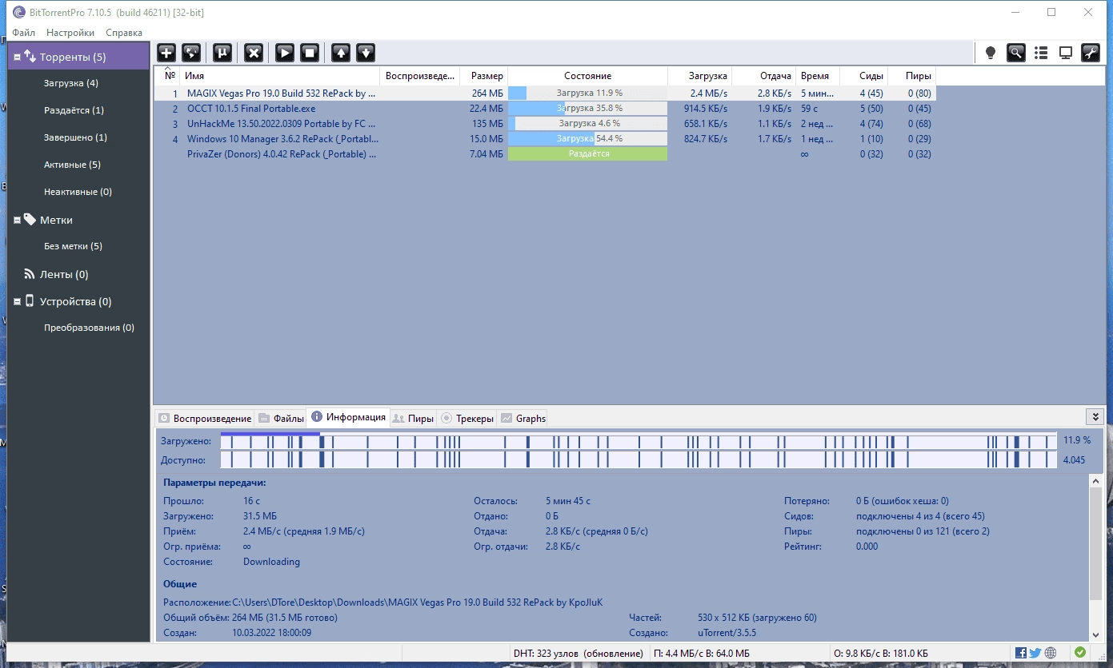
Task: Click the magnifier search icon in toolbar
Action: point(1016,53)
